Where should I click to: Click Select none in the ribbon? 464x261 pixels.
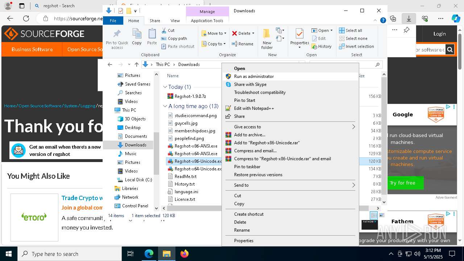click(x=353, y=38)
